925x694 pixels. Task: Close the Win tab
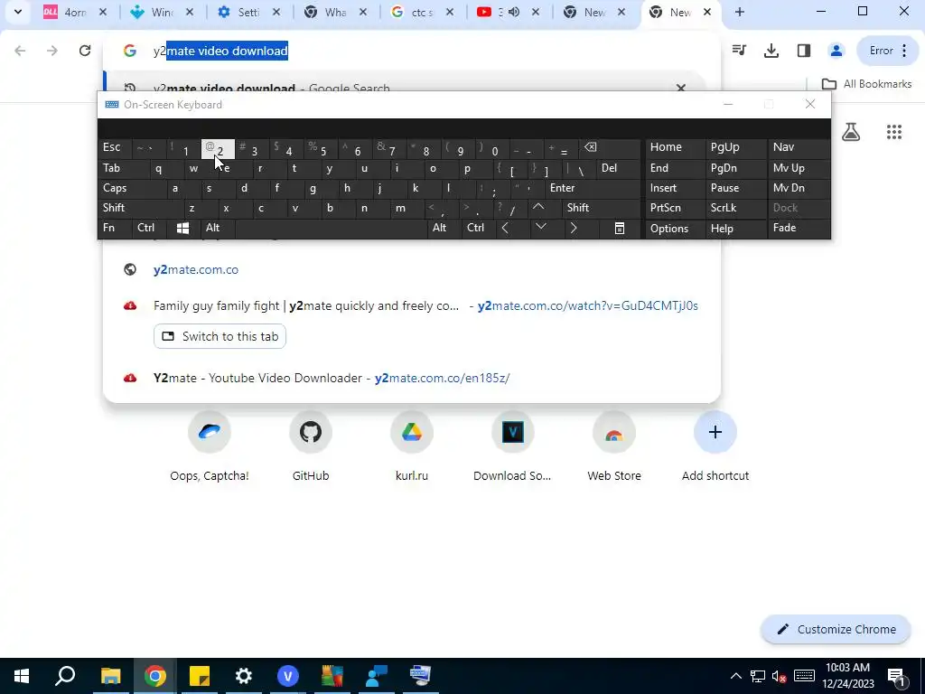[x=190, y=12]
